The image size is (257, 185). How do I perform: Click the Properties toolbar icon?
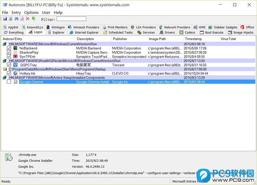click(22, 19)
